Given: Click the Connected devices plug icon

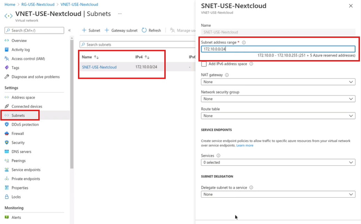Looking at the screenshot, I should click(x=7, y=106).
